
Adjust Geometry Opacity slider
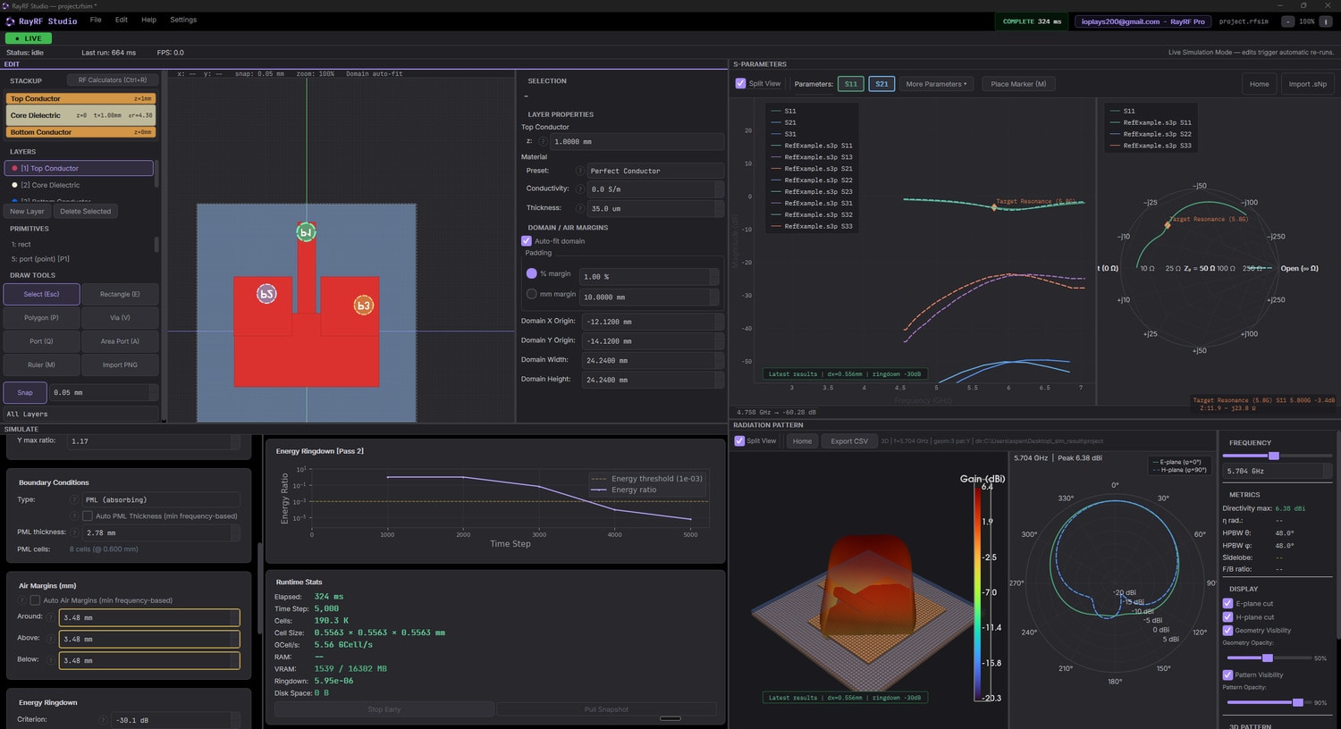1268,658
